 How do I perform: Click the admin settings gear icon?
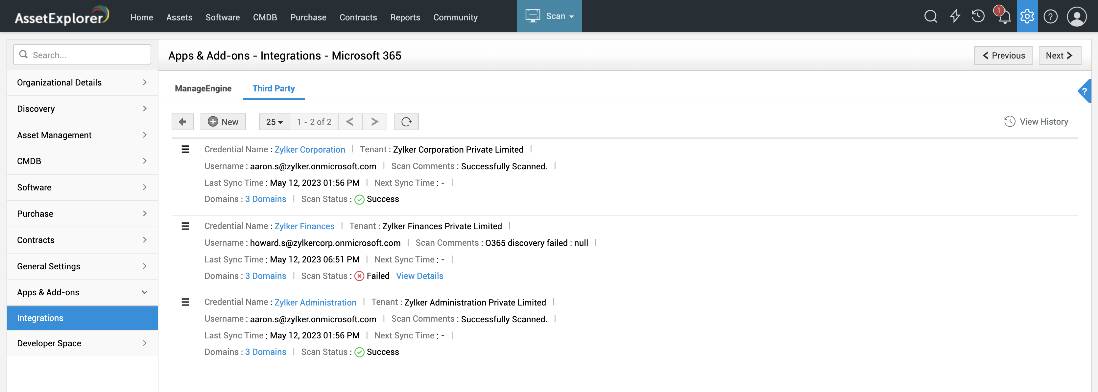tap(1027, 17)
